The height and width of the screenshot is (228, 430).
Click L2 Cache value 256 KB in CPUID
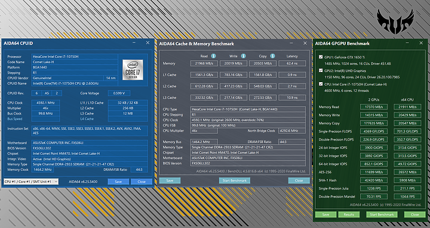point(128,108)
